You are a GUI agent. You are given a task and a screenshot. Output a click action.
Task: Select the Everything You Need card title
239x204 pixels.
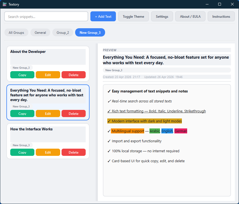click(x=47, y=95)
